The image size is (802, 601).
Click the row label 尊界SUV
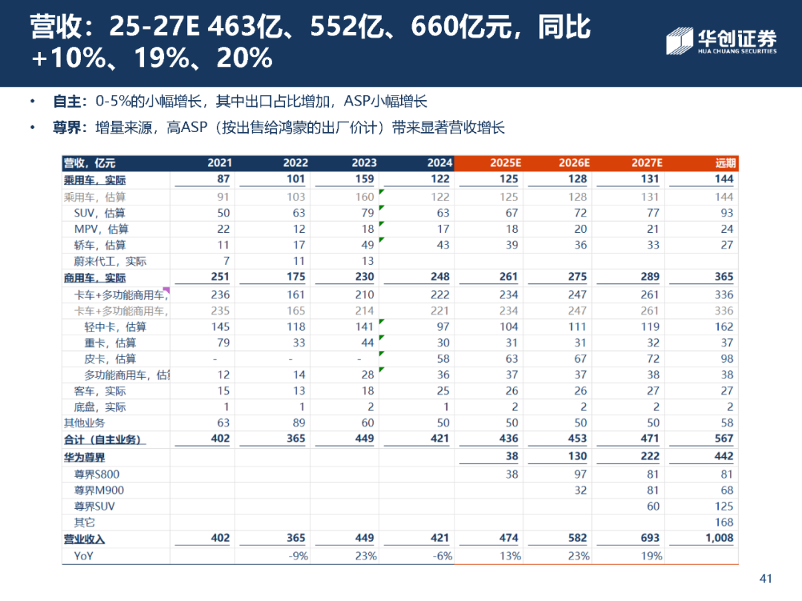pyautogui.click(x=94, y=507)
